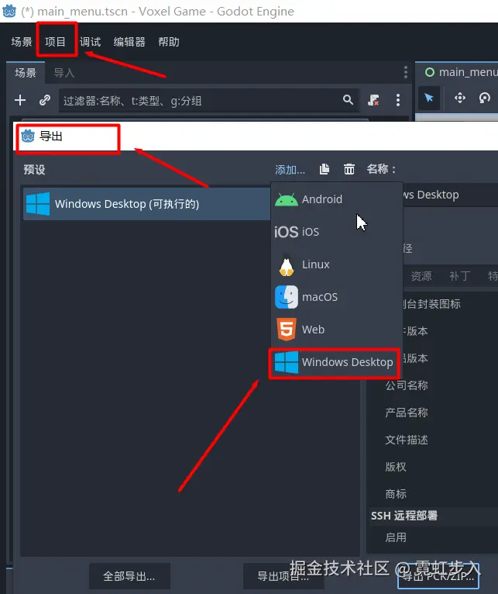Open the 项目 menu
Viewport: 498px width, 594px height.
55,42
